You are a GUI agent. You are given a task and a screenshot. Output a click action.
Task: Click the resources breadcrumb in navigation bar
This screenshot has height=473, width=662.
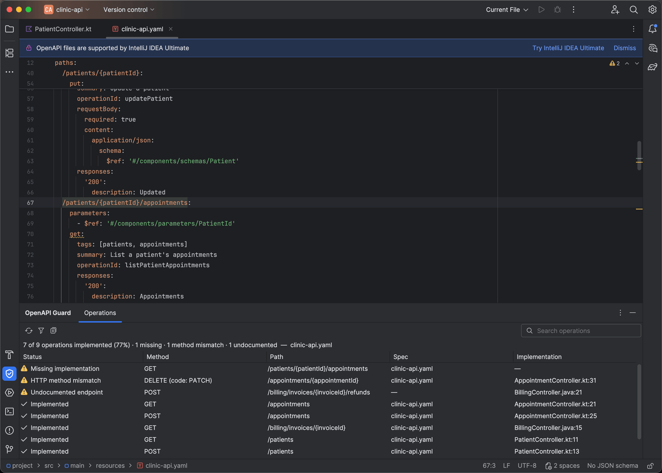(x=110, y=466)
